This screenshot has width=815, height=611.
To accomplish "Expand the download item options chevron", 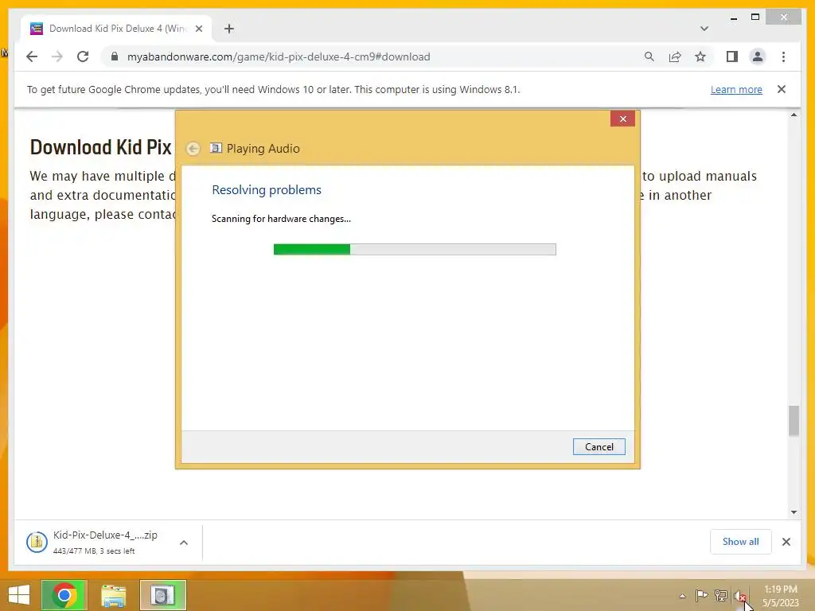I will pyautogui.click(x=184, y=543).
